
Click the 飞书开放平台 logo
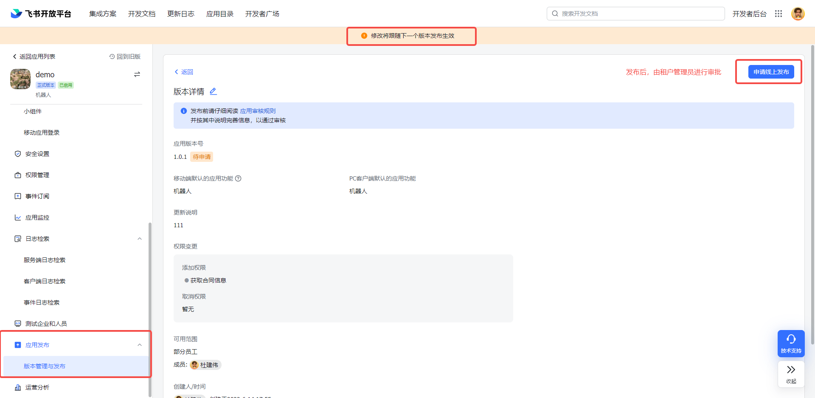(41, 14)
